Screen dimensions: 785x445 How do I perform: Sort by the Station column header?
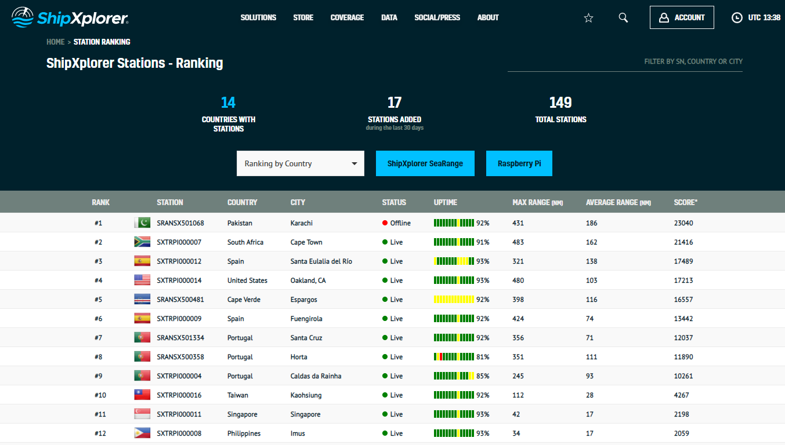point(170,202)
